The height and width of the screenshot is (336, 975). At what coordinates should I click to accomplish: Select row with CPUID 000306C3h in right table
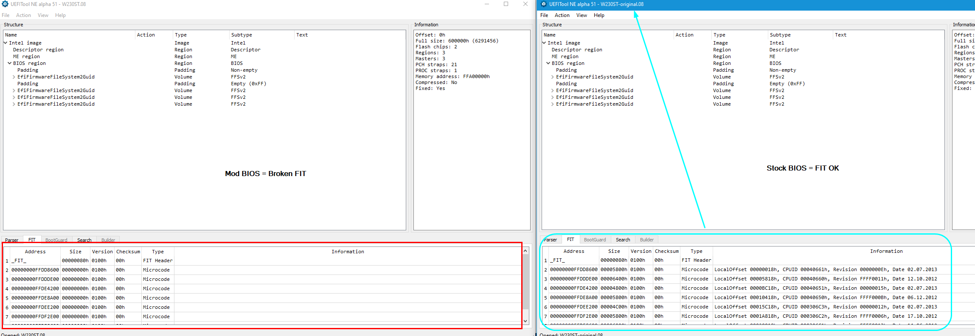click(758, 307)
